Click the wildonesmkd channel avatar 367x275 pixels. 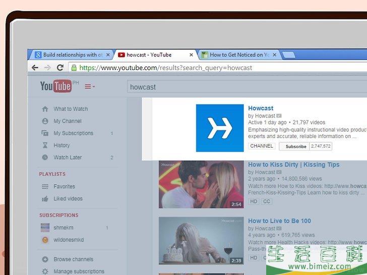(45, 240)
